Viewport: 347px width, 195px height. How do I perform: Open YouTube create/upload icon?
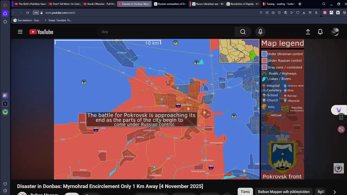tap(308, 32)
